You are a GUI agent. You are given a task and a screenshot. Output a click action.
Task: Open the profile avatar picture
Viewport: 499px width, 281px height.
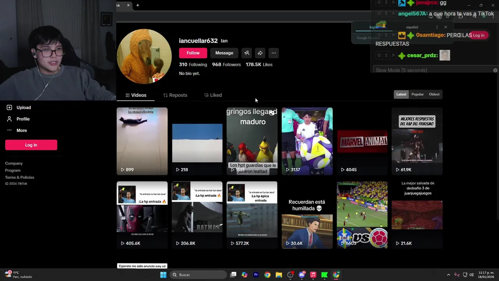[144, 57]
